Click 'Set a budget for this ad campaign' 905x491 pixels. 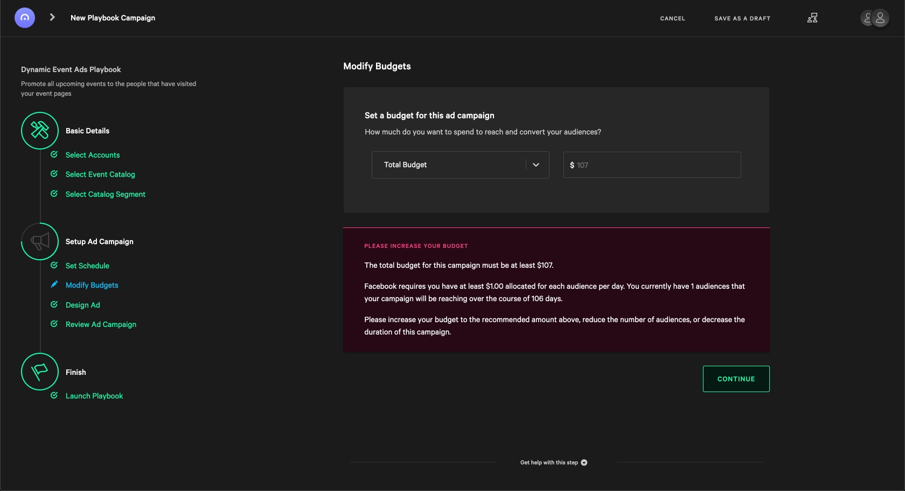point(429,116)
